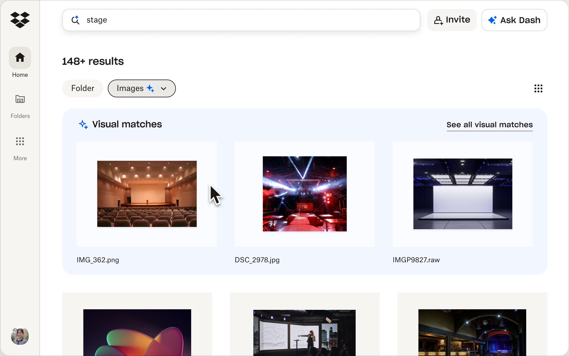Open the red-lit stage thumbnail DSC_2978.jpg

coord(305,194)
